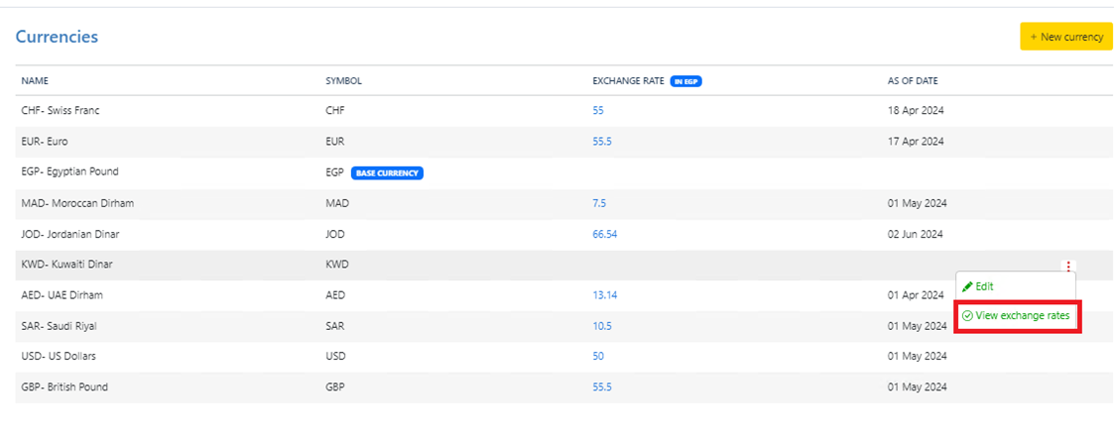Click the IN EGP badge in header
The image size is (1115, 440).
pyautogui.click(x=685, y=81)
